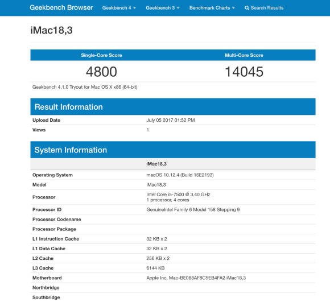Select the 14045 multi-core score value
Viewport: 330px width, 302px height.
[244, 72]
